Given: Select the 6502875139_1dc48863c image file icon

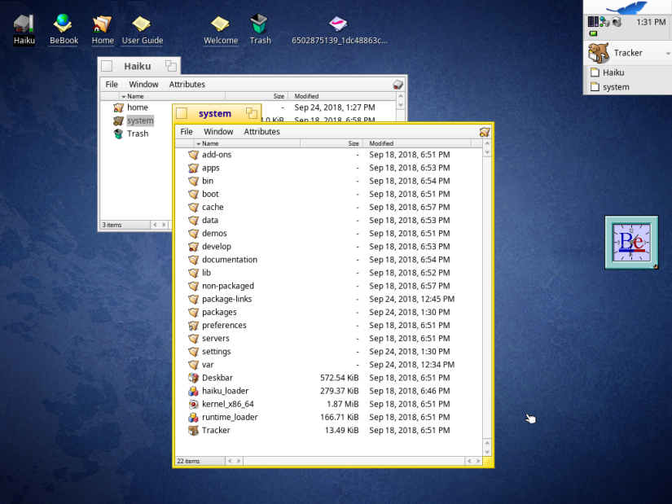Looking at the screenshot, I should pos(338,24).
